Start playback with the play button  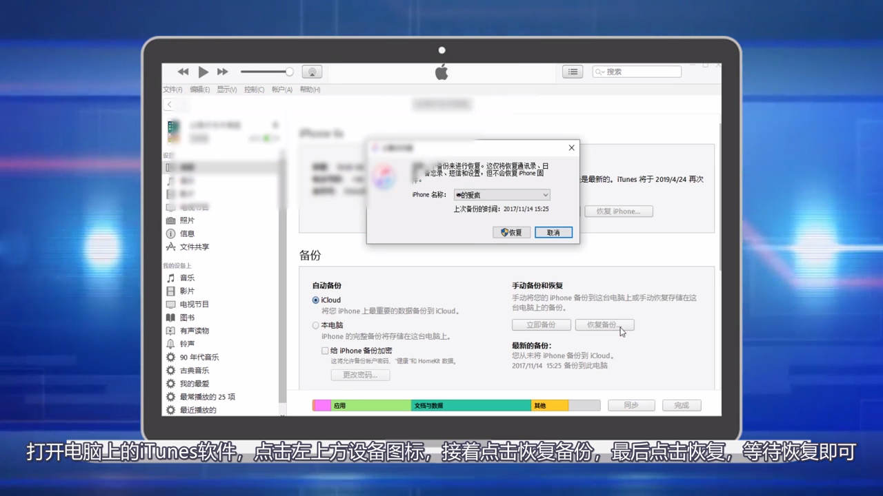coord(203,72)
